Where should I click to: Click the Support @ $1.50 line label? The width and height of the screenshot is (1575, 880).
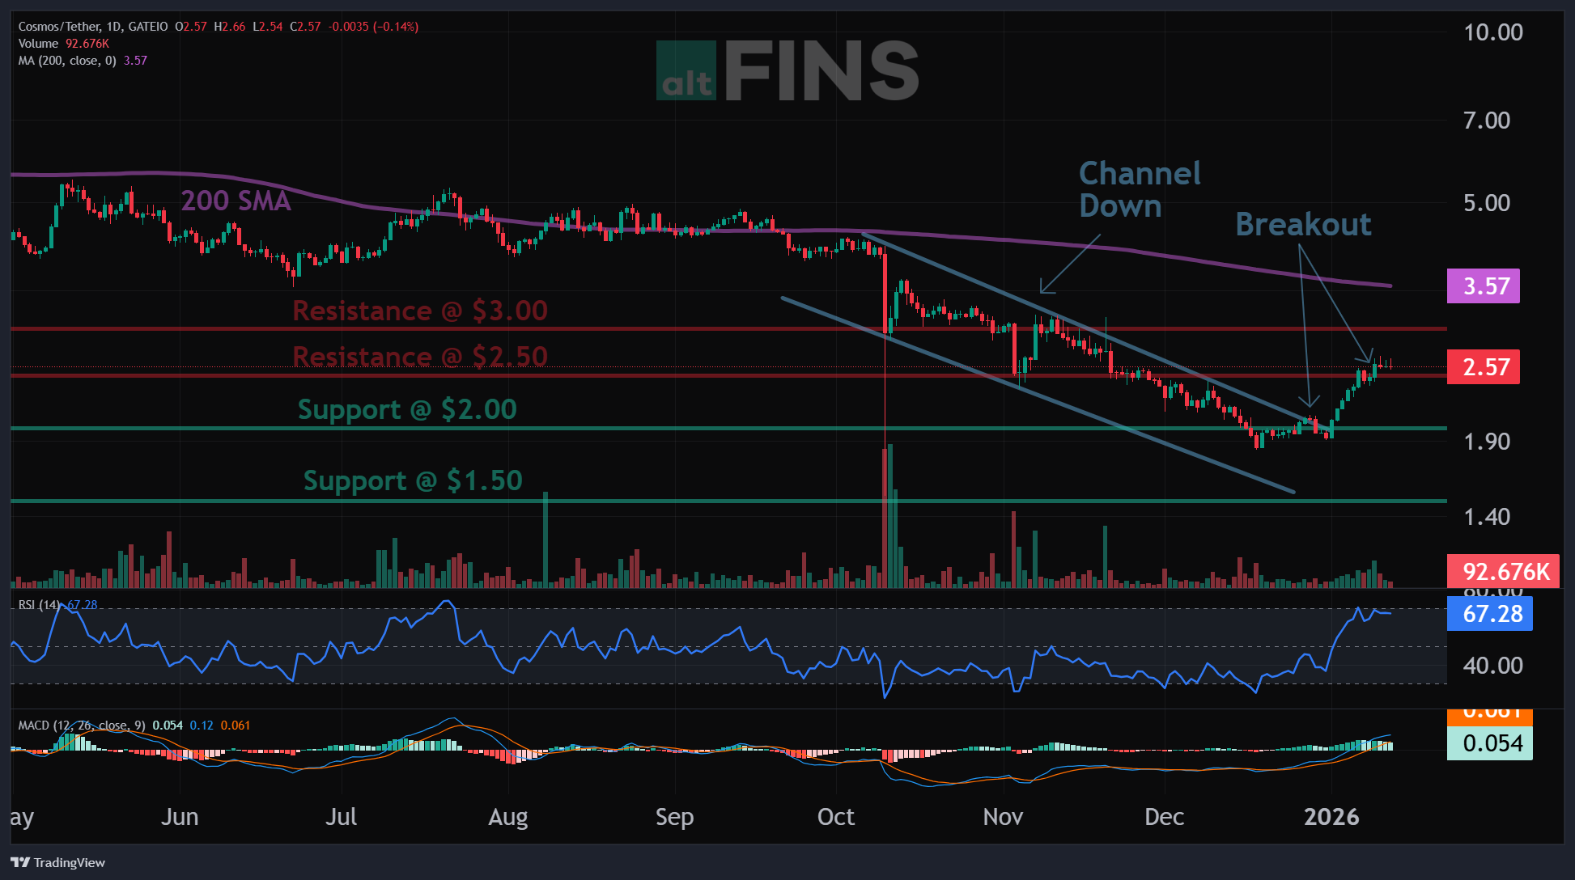(413, 480)
